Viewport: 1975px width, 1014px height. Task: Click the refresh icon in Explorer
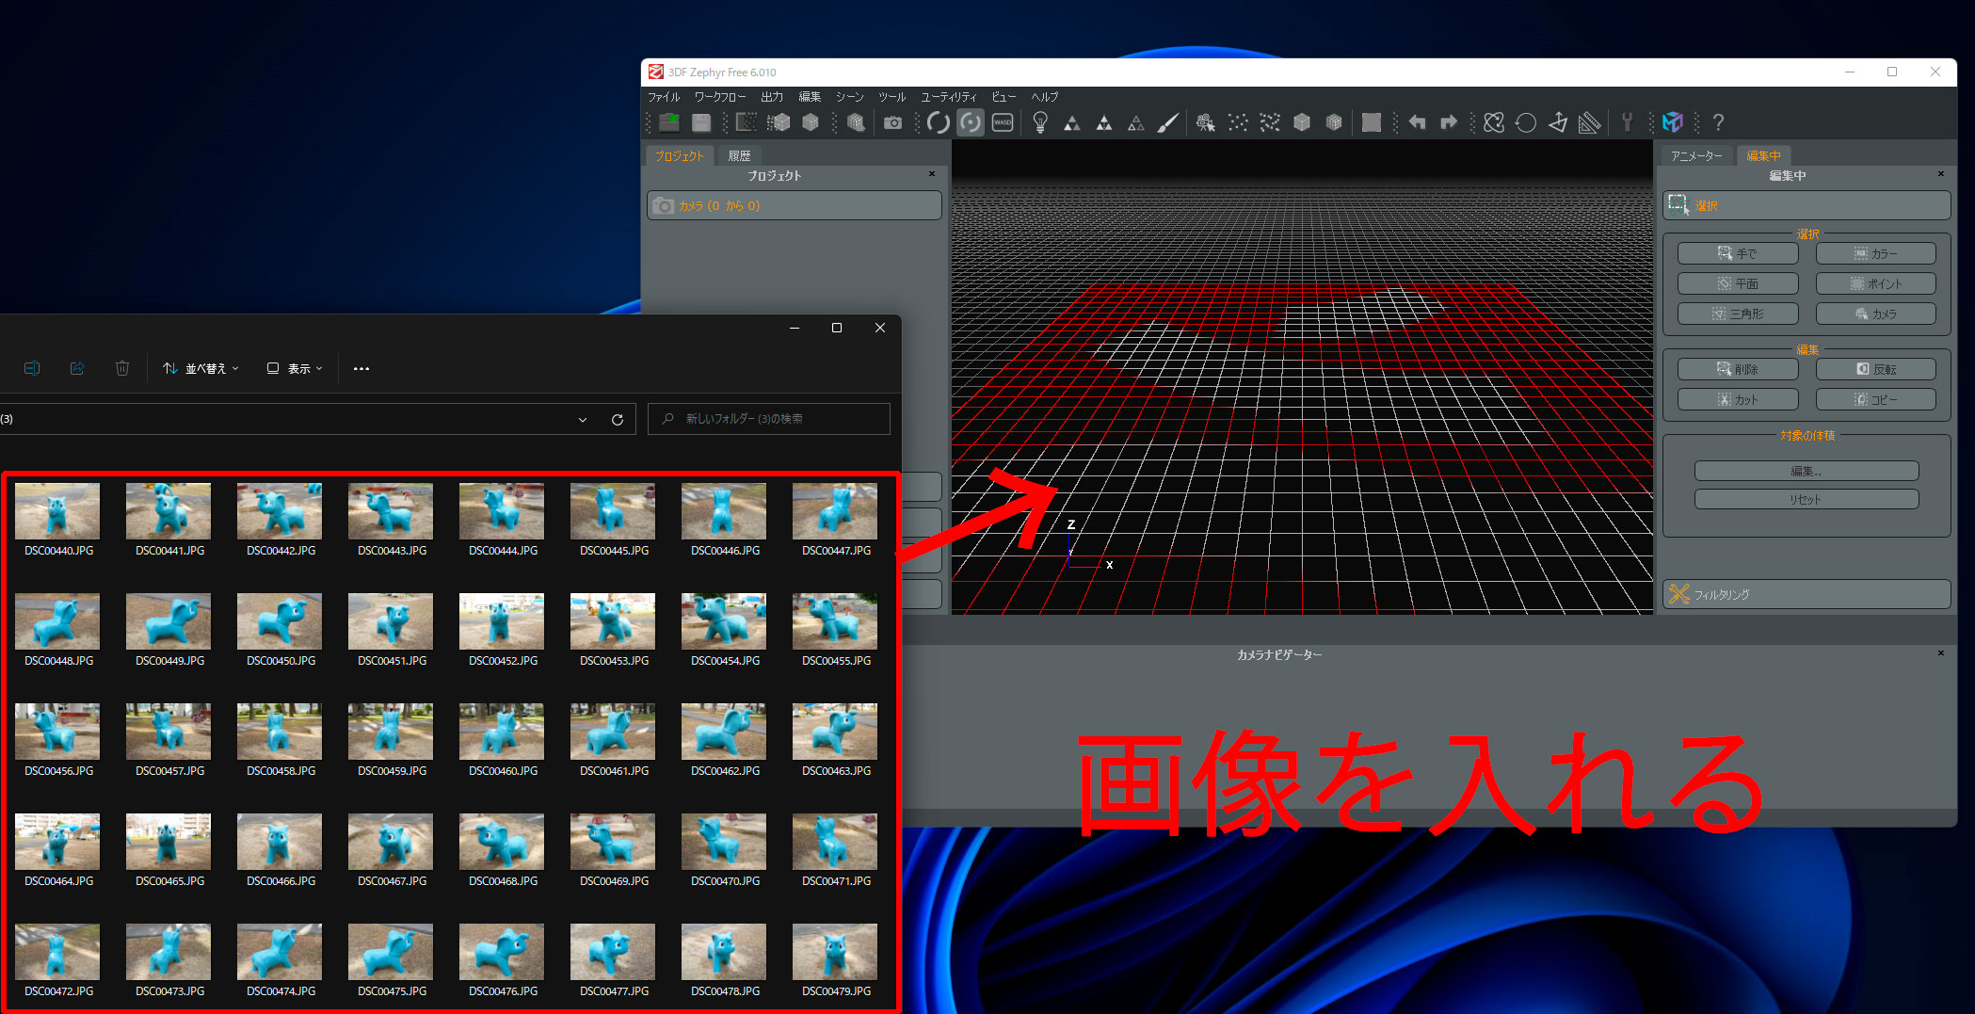[618, 419]
